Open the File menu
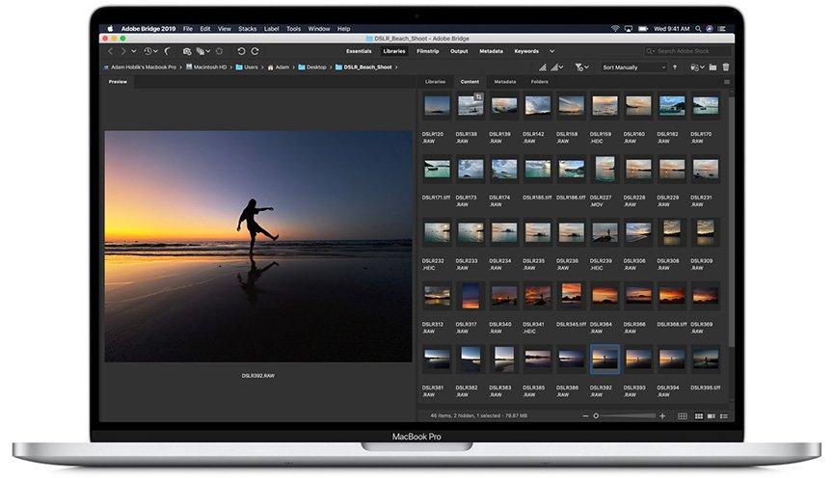The height and width of the screenshot is (478, 833). (188, 29)
